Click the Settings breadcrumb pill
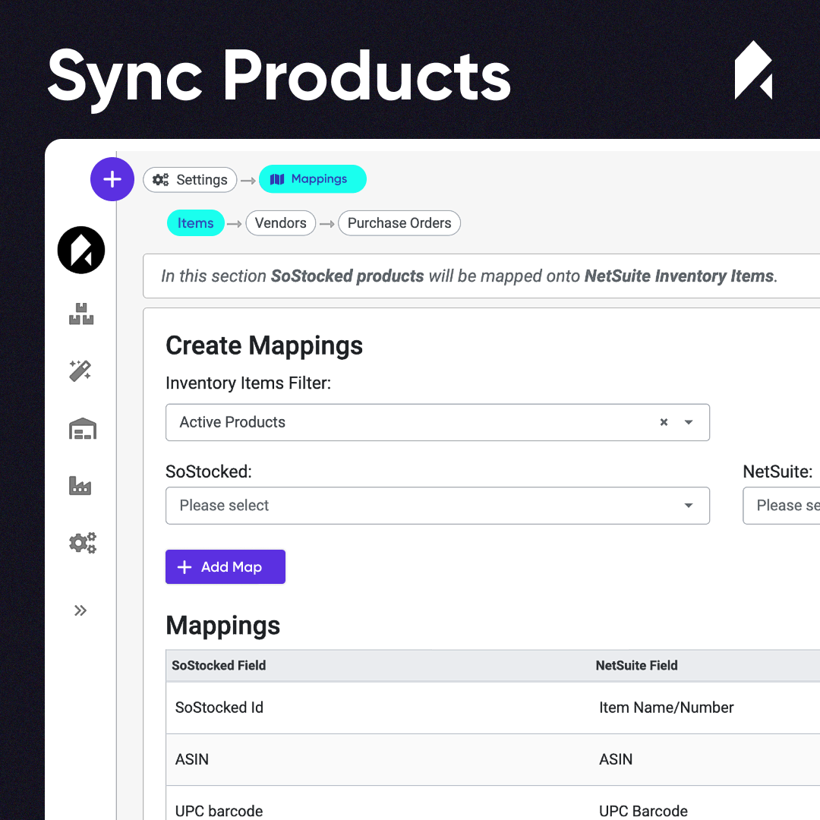Screen dimensions: 820x820 tap(190, 180)
